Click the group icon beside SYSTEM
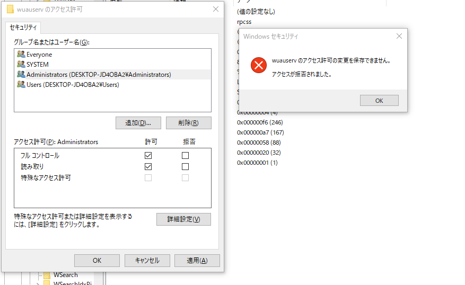 pos(21,64)
